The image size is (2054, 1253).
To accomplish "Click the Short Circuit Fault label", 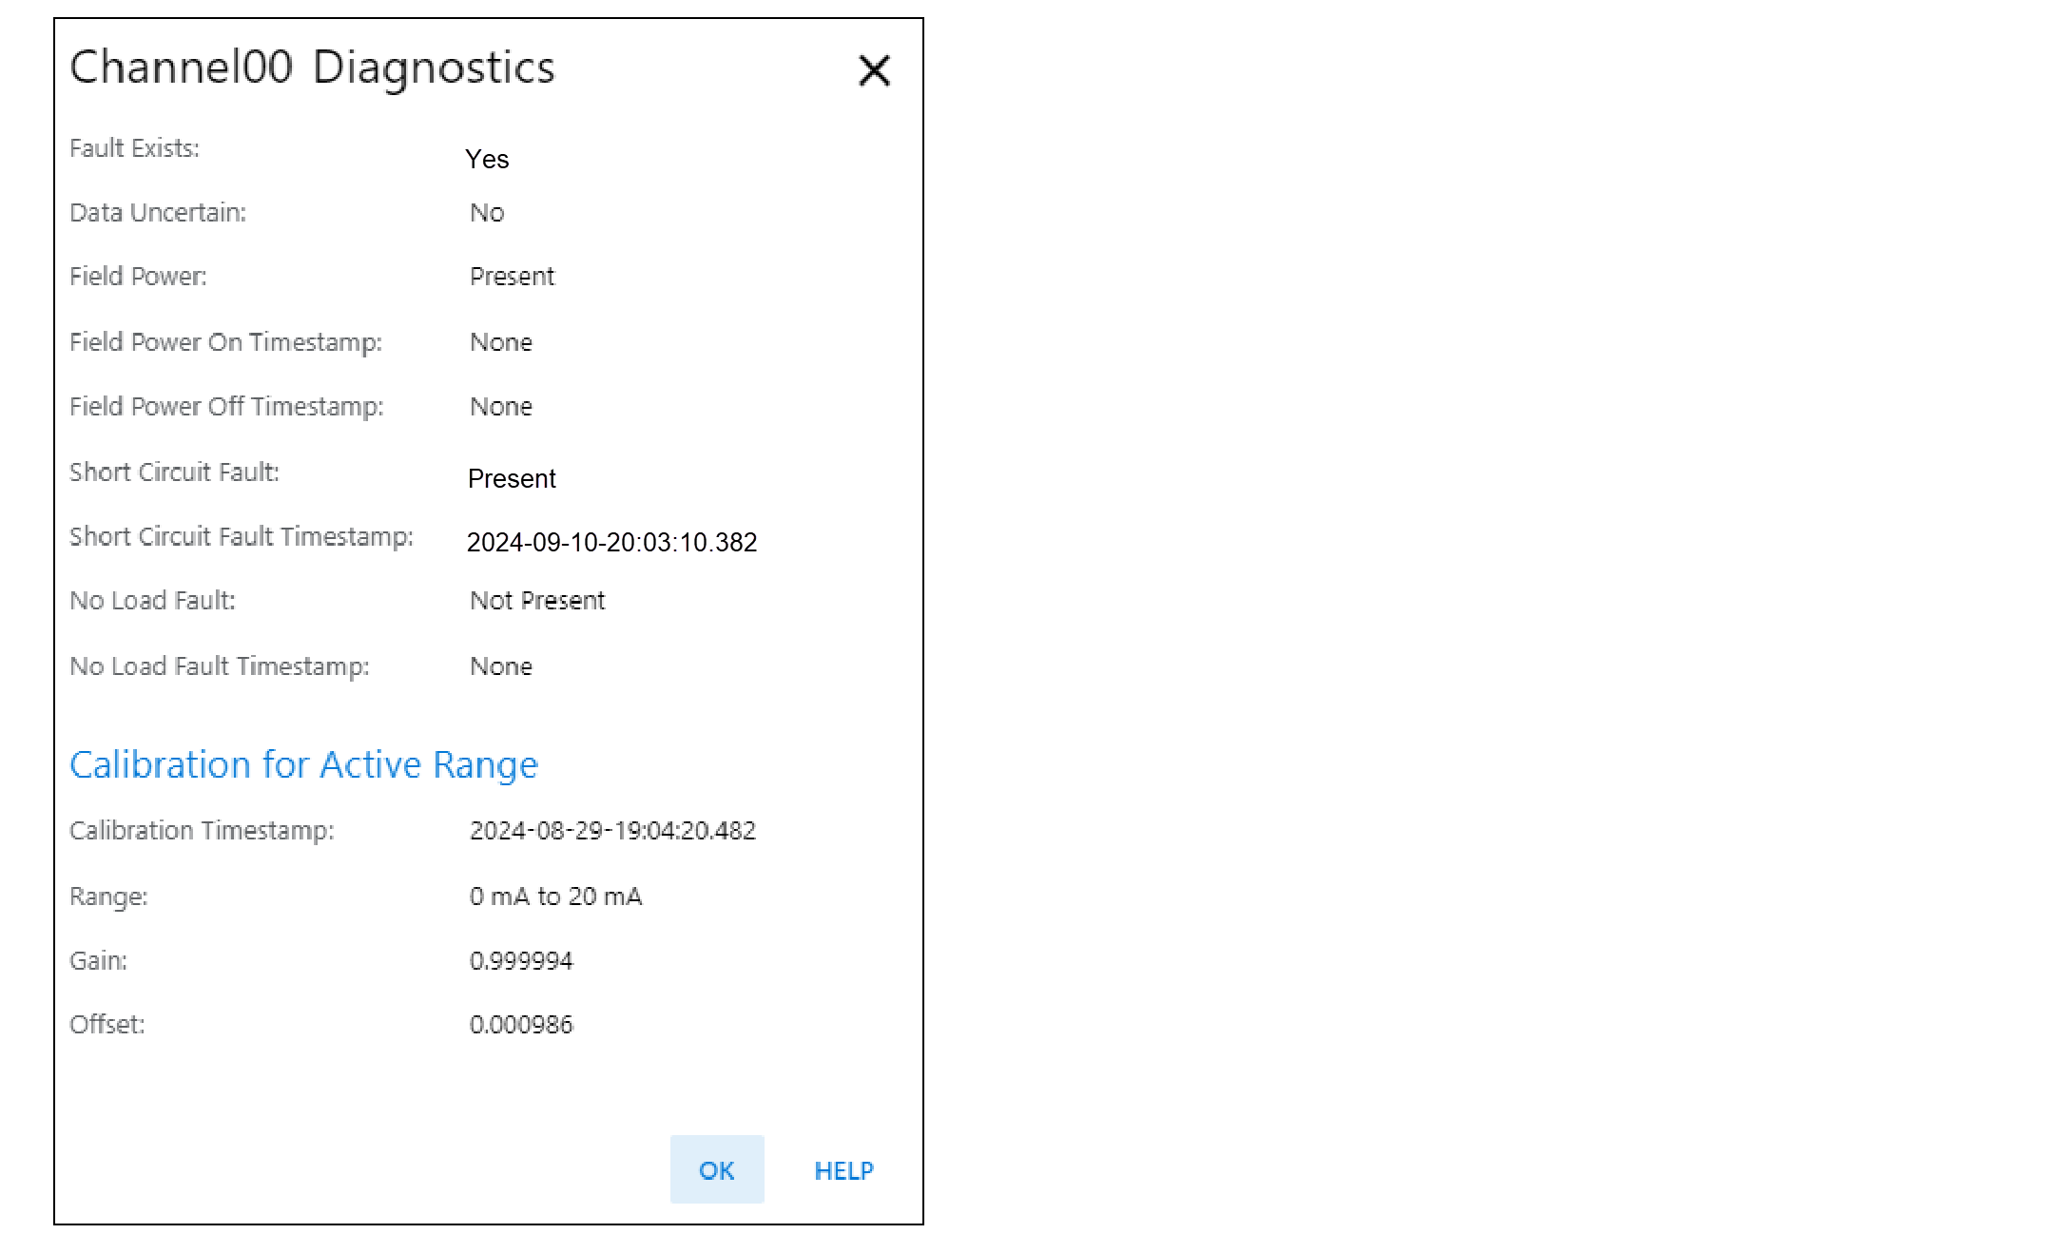I will (x=174, y=472).
